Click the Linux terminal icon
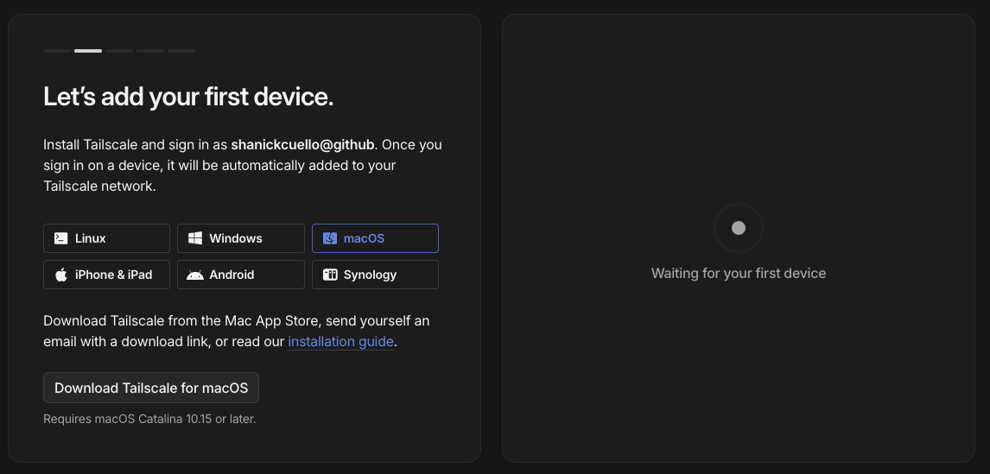This screenshot has width=990, height=474. pos(61,238)
